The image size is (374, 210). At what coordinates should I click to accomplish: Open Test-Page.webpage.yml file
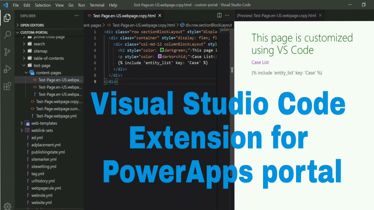click(56, 116)
